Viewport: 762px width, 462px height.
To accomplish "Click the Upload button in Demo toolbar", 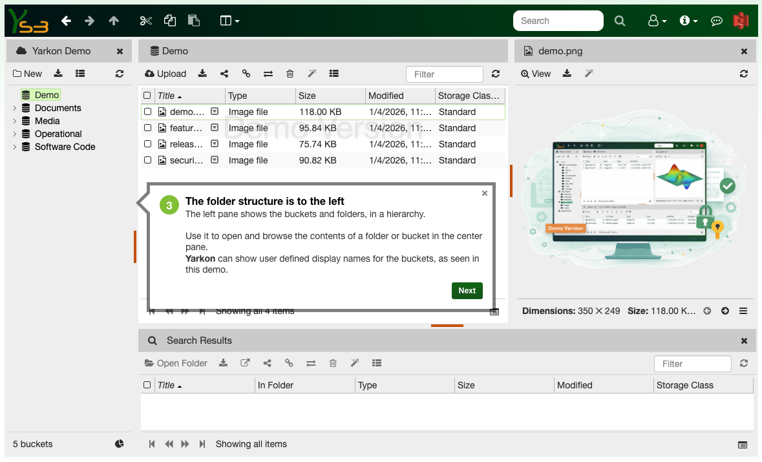I will click(165, 74).
